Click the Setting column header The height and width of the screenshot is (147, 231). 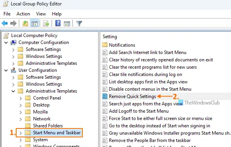click(x=110, y=37)
